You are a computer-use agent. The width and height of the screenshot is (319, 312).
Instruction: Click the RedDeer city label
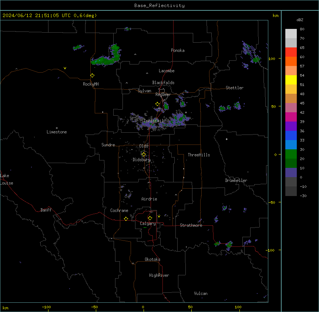click(163, 94)
